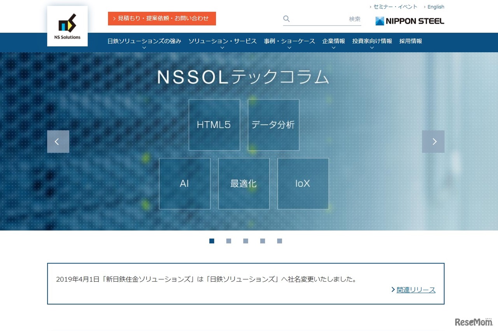Image resolution: width=498 pixels, height=331 pixels.
Task: Click the 見積もり・提案依頼・お問い合わせ button
Action: [x=161, y=18]
